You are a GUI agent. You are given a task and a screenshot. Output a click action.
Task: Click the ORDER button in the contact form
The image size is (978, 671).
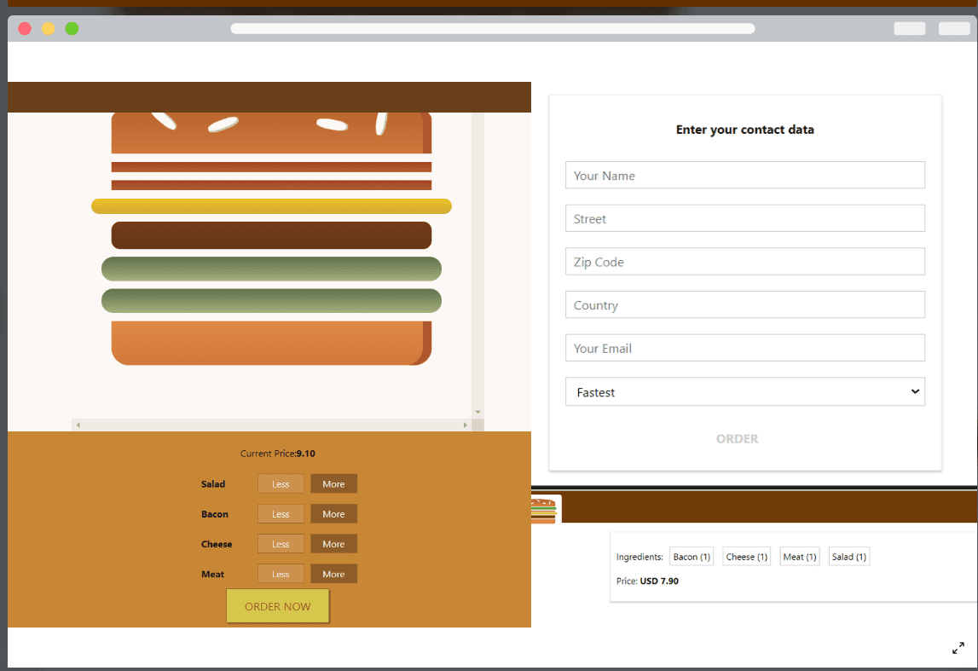[737, 438]
